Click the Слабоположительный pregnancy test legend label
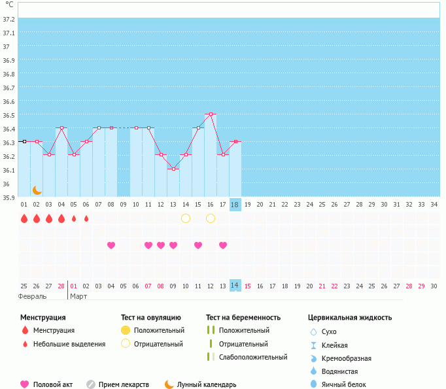The image size is (446, 389). pyautogui.click(x=253, y=357)
